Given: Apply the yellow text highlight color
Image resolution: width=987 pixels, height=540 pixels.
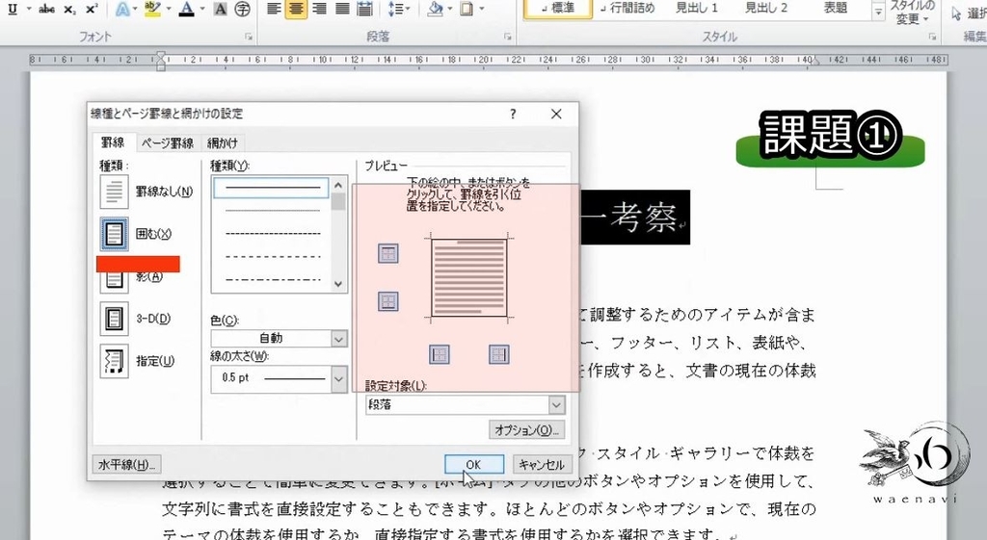Looking at the screenshot, I should coord(151,9).
